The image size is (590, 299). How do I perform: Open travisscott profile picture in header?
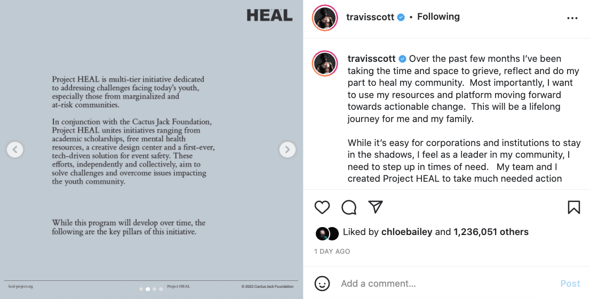[x=325, y=18]
